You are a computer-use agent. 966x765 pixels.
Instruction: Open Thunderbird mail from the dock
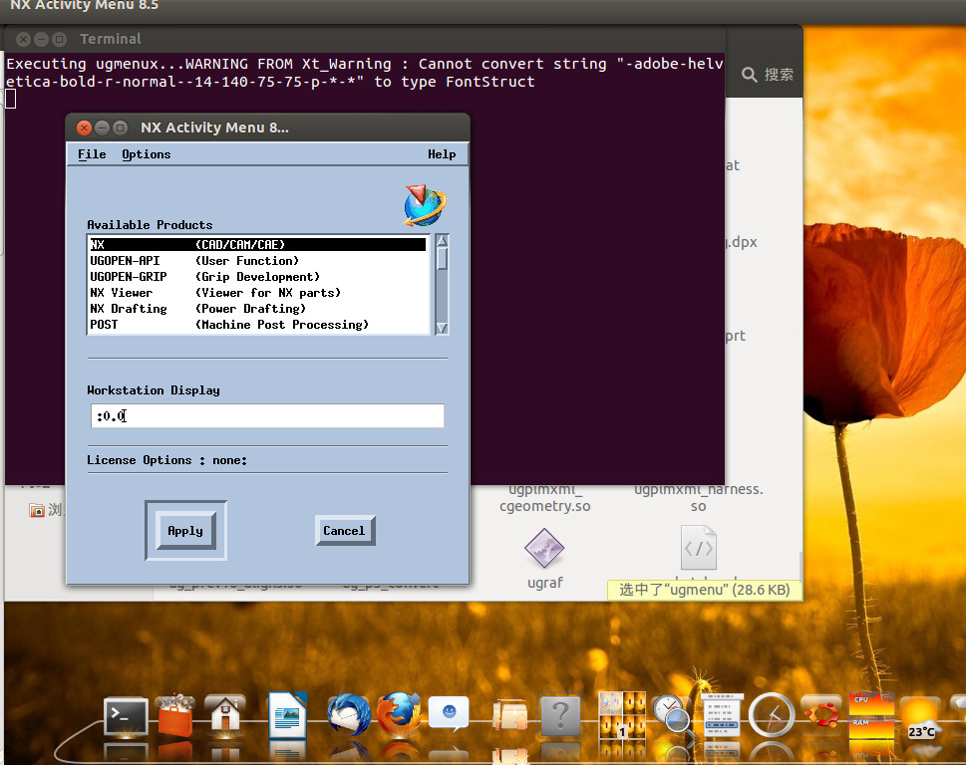coord(349,715)
